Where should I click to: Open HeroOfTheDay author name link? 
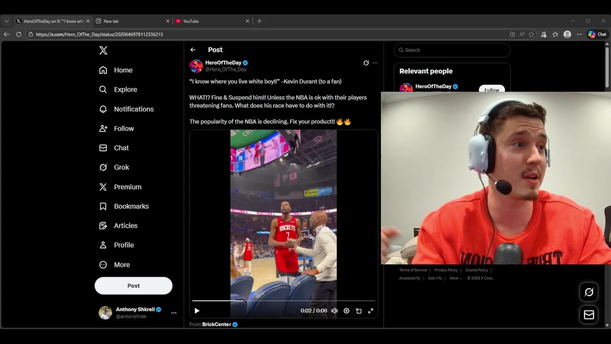click(x=223, y=63)
